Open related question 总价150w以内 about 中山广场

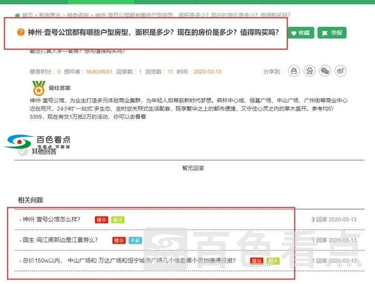(x=129, y=261)
